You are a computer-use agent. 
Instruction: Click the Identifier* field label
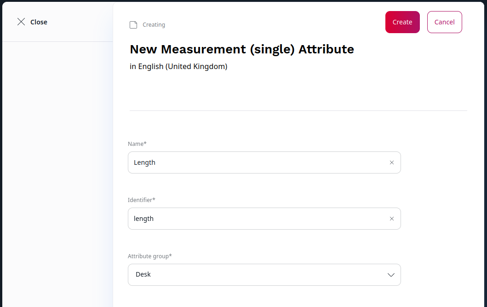tap(141, 200)
